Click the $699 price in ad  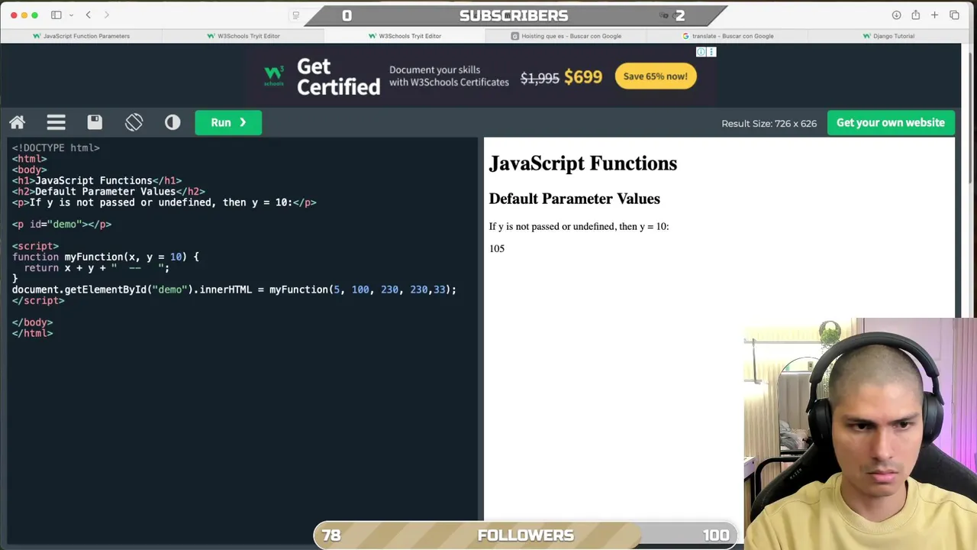click(x=583, y=76)
